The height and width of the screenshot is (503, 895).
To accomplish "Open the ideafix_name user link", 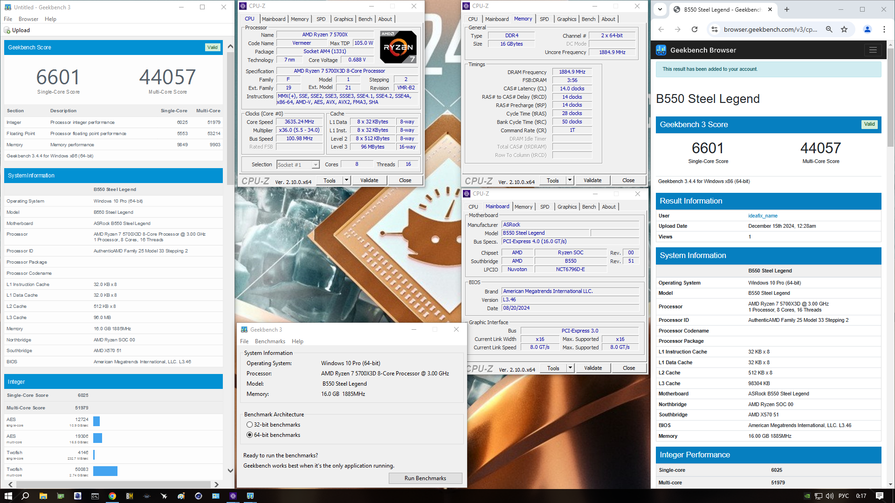I will (763, 216).
